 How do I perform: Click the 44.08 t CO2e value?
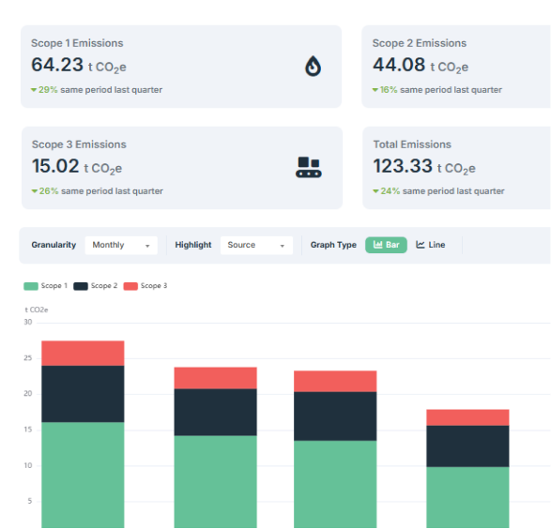pyautogui.click(x=421, y=65)
